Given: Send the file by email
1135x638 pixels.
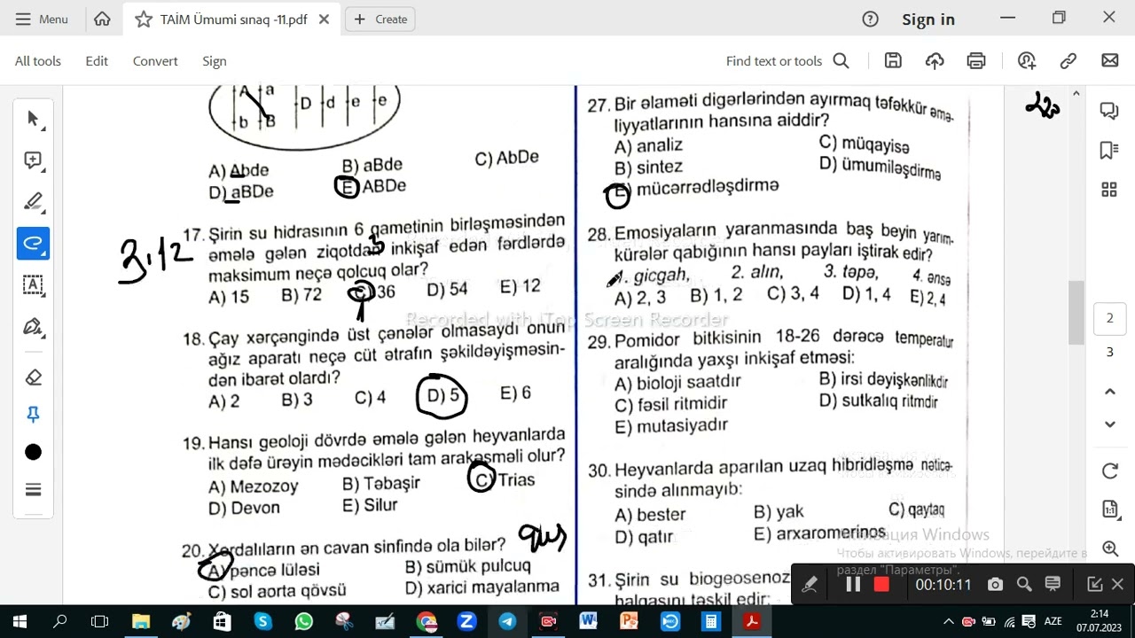Looking at the screenshot, I should pyautogui.click(x=1110, y=60).
